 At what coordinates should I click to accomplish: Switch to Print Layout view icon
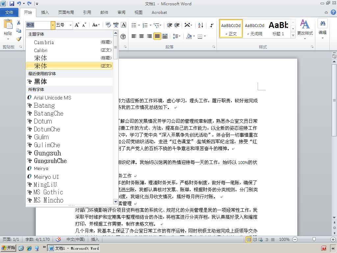249,239
